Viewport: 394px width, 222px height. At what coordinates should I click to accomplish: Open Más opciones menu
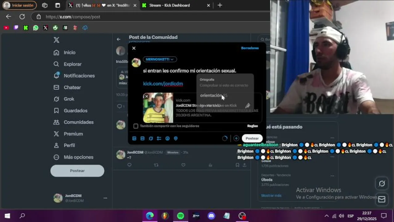coord(73,157)
